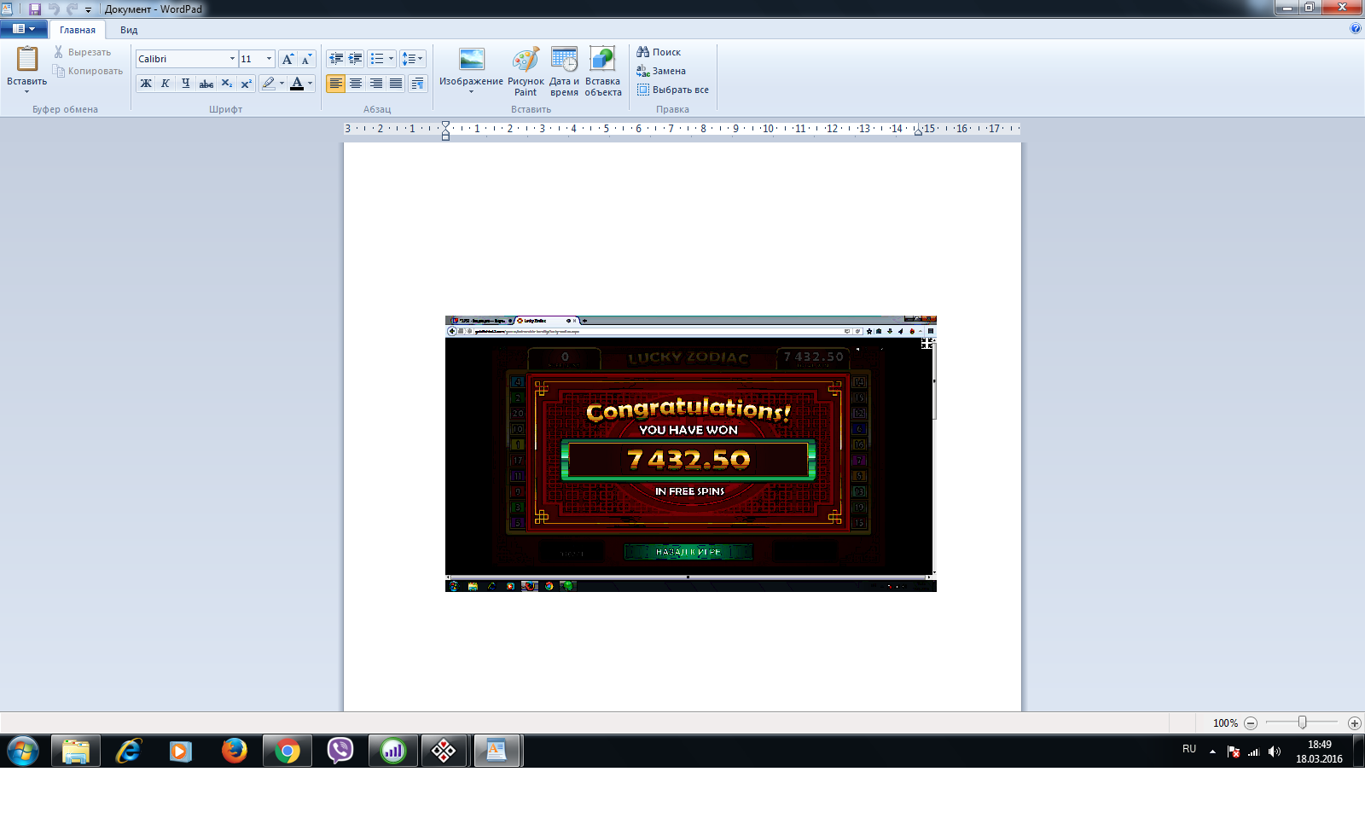Click the Save icon in the title bar
1365x824 pixels.
pyautogui.click(x=35, y=9)
